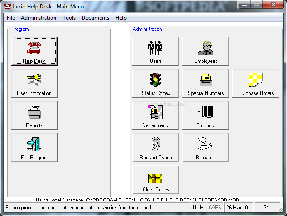Open Products via the barcode icon

click(206, 115)
